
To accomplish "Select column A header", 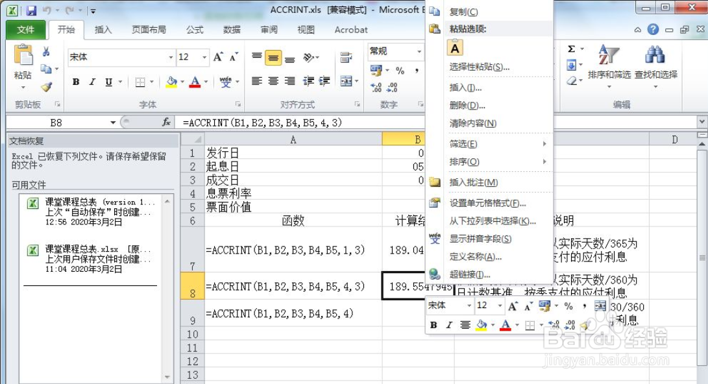I will (x=293, y=140).
